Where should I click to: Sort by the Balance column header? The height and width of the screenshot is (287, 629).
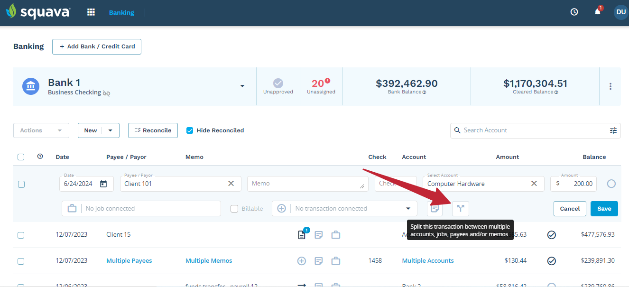[594, 157]
